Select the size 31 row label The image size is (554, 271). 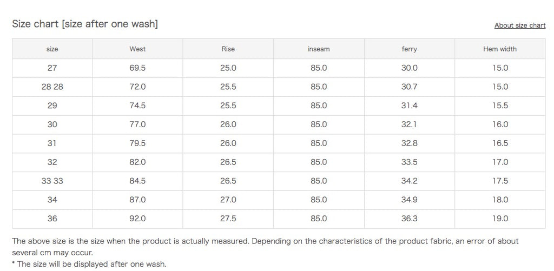click(52, 143)
